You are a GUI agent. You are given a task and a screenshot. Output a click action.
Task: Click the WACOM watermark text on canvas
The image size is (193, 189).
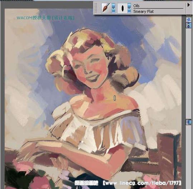pyautogui.click(x=45, y=18)
